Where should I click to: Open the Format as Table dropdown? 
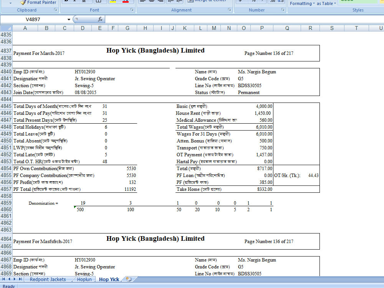[326, 3]
